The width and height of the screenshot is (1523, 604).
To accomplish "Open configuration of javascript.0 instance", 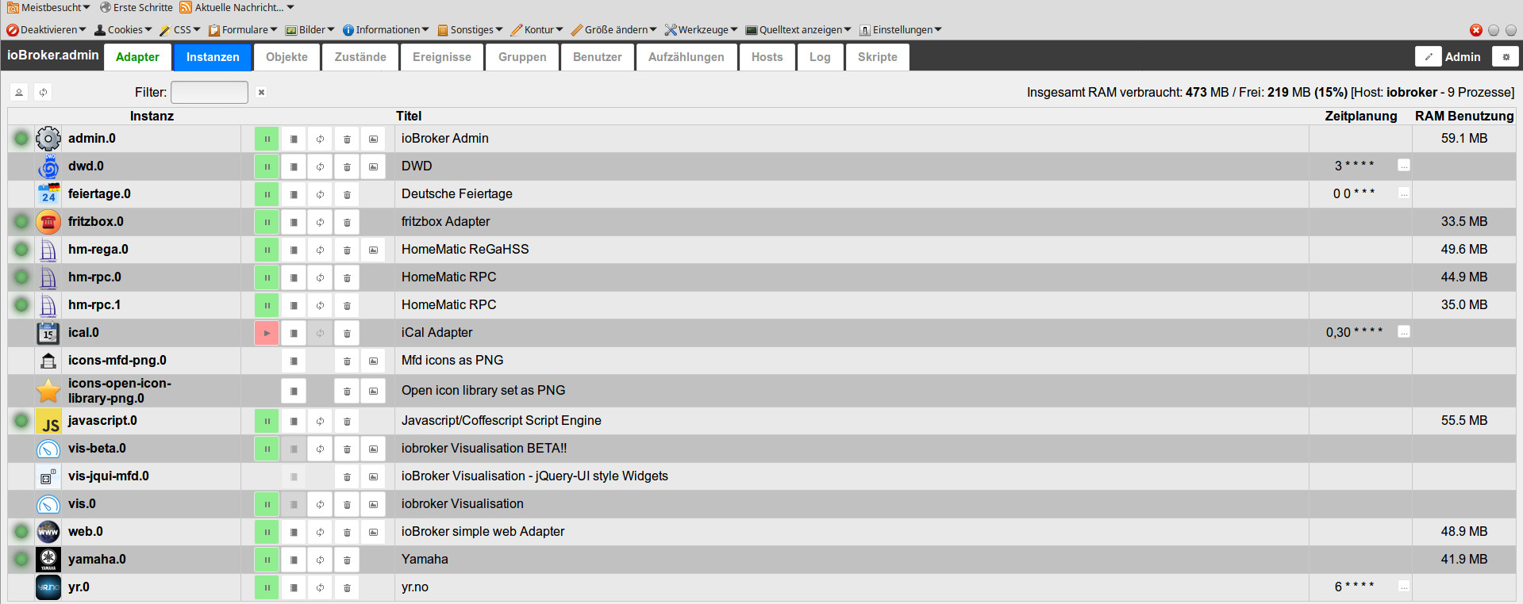I will click(294, 421).
